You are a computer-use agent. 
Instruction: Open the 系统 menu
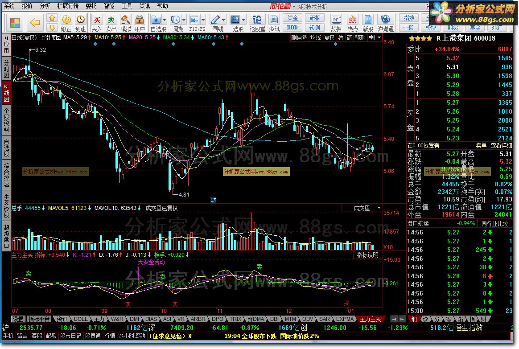[9, 6]
